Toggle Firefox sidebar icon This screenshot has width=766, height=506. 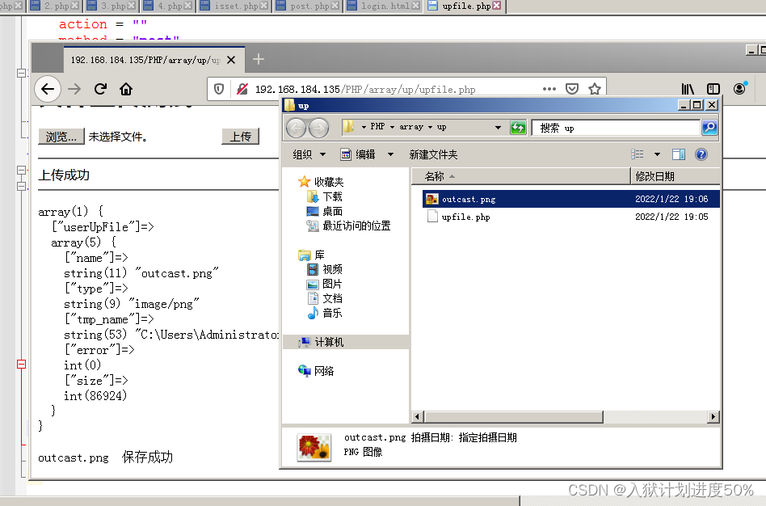point(713,88)
